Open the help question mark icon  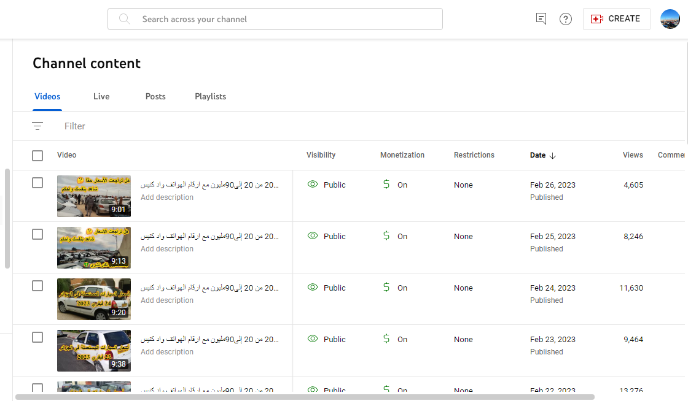point(566,19)
